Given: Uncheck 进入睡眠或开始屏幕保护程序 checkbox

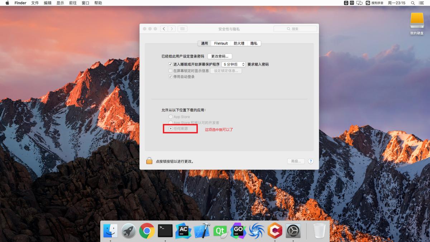Looking at the screenshot, I should [x=171, y=64].
